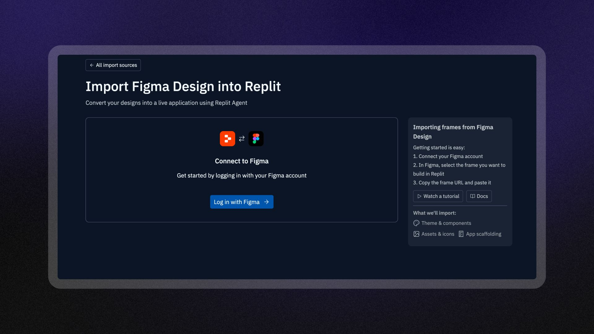
Task: Log in with Figma
Action: [x=242, y=202]
